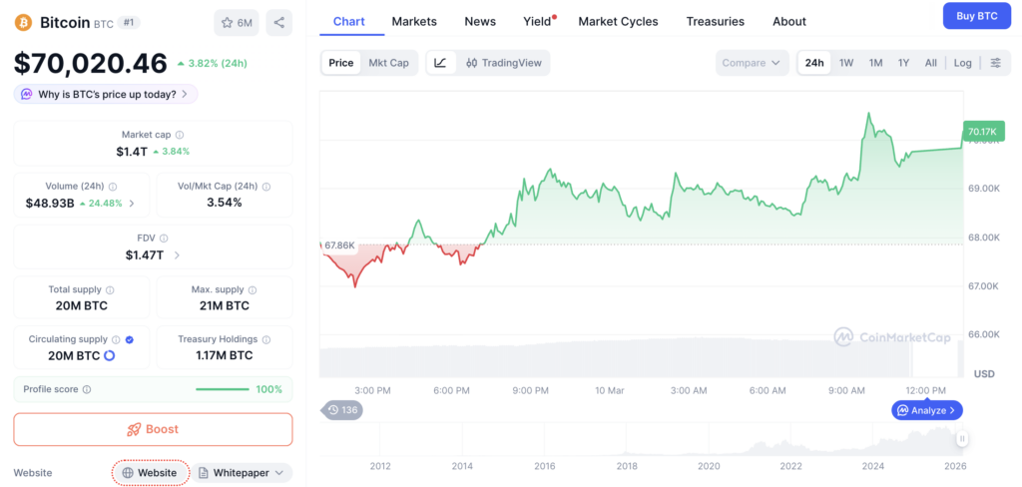Click info icon next to Volume (24h)
1022x487 pixels.
click(113, 187)
